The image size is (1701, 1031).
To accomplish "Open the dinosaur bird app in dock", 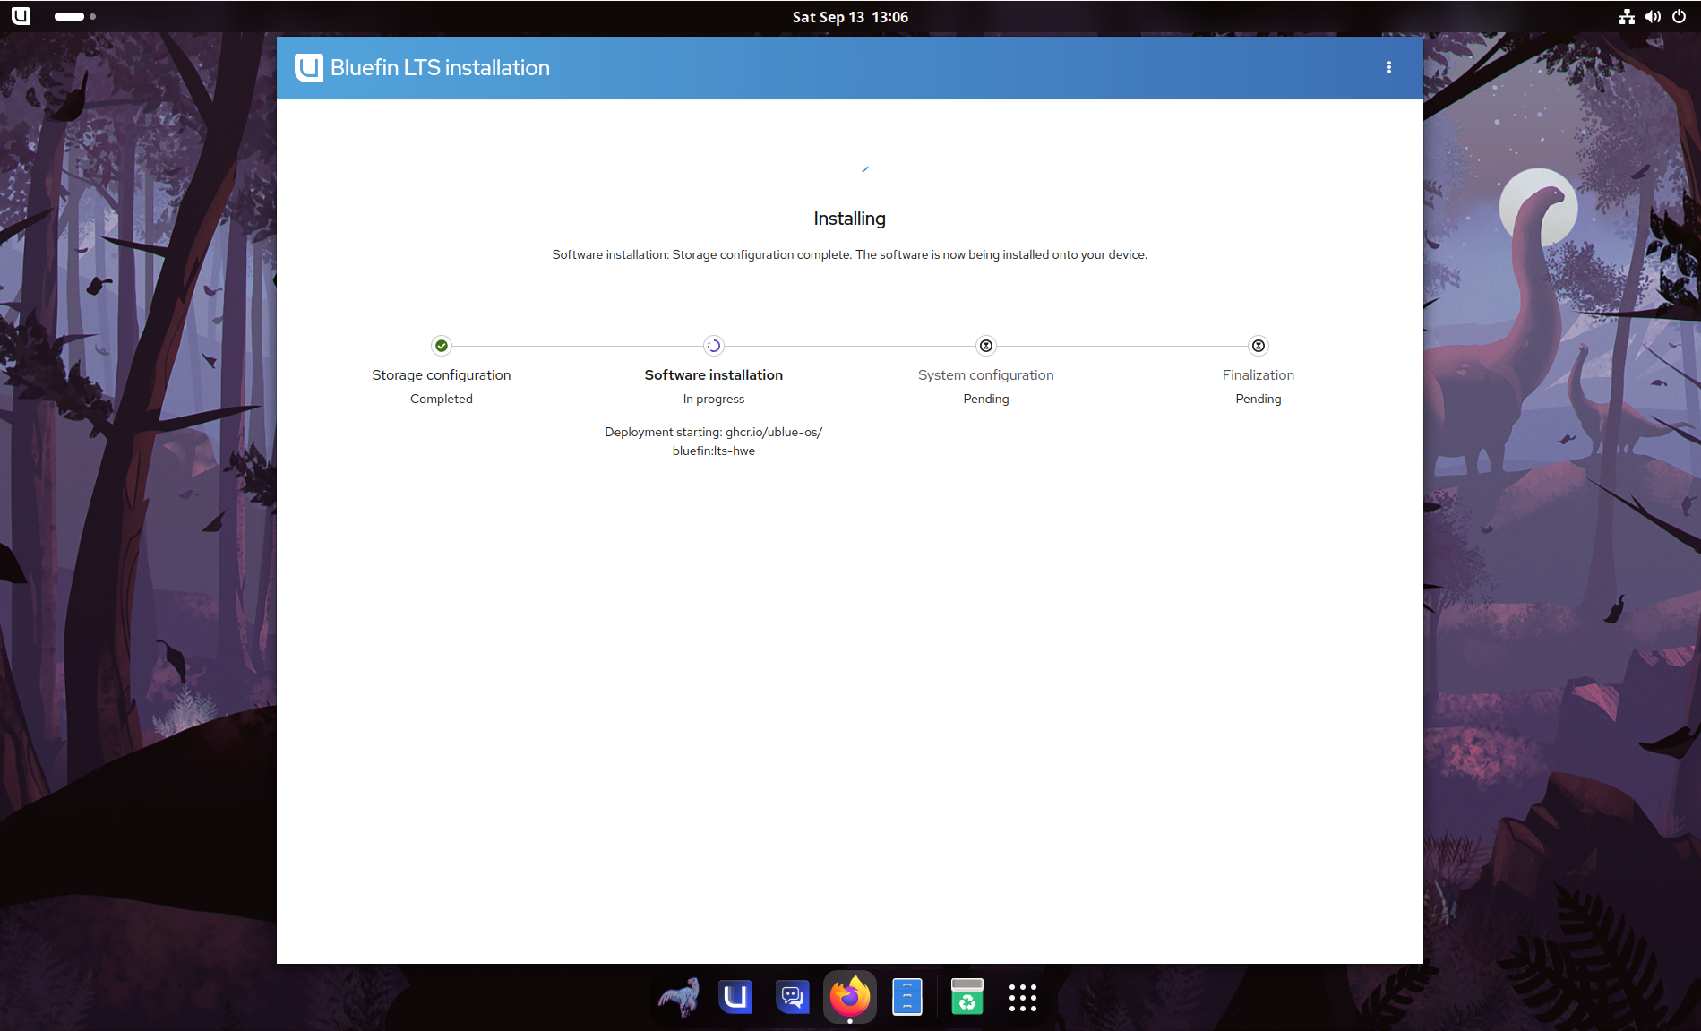I will (x=679, y=997).
